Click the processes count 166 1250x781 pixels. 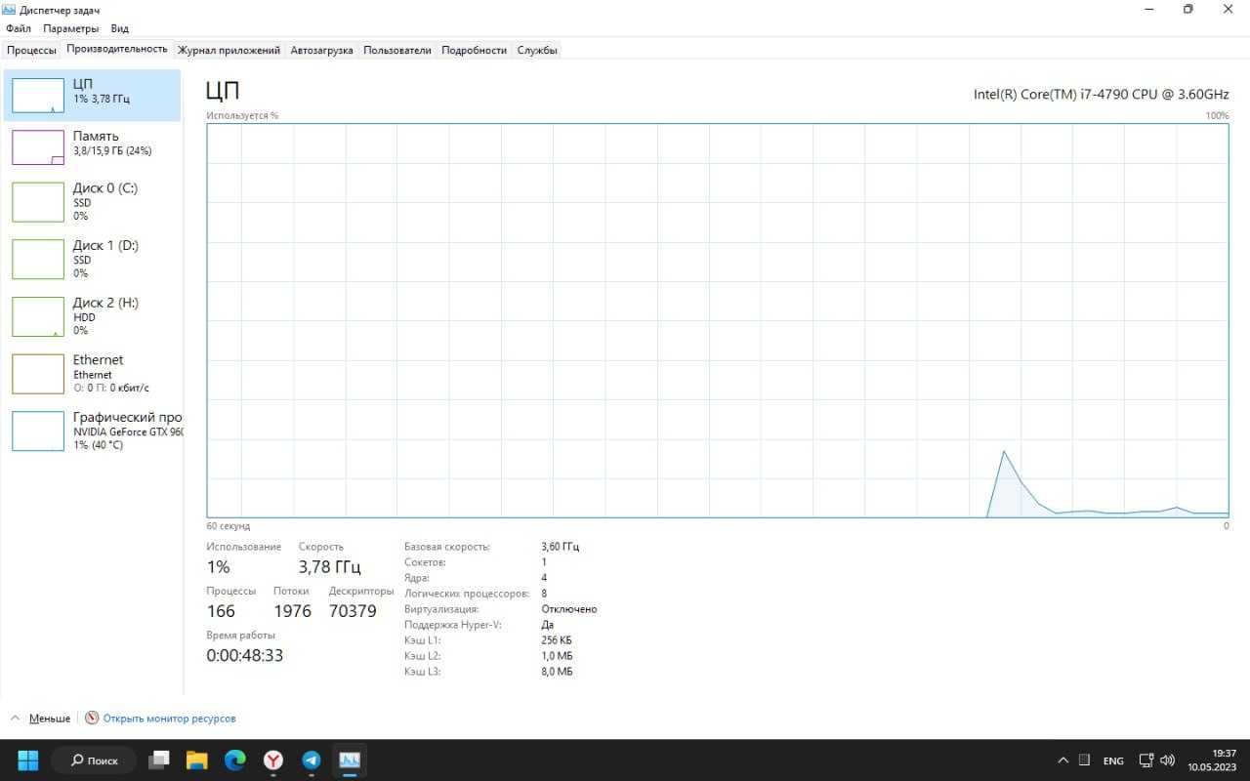(221, 611)
